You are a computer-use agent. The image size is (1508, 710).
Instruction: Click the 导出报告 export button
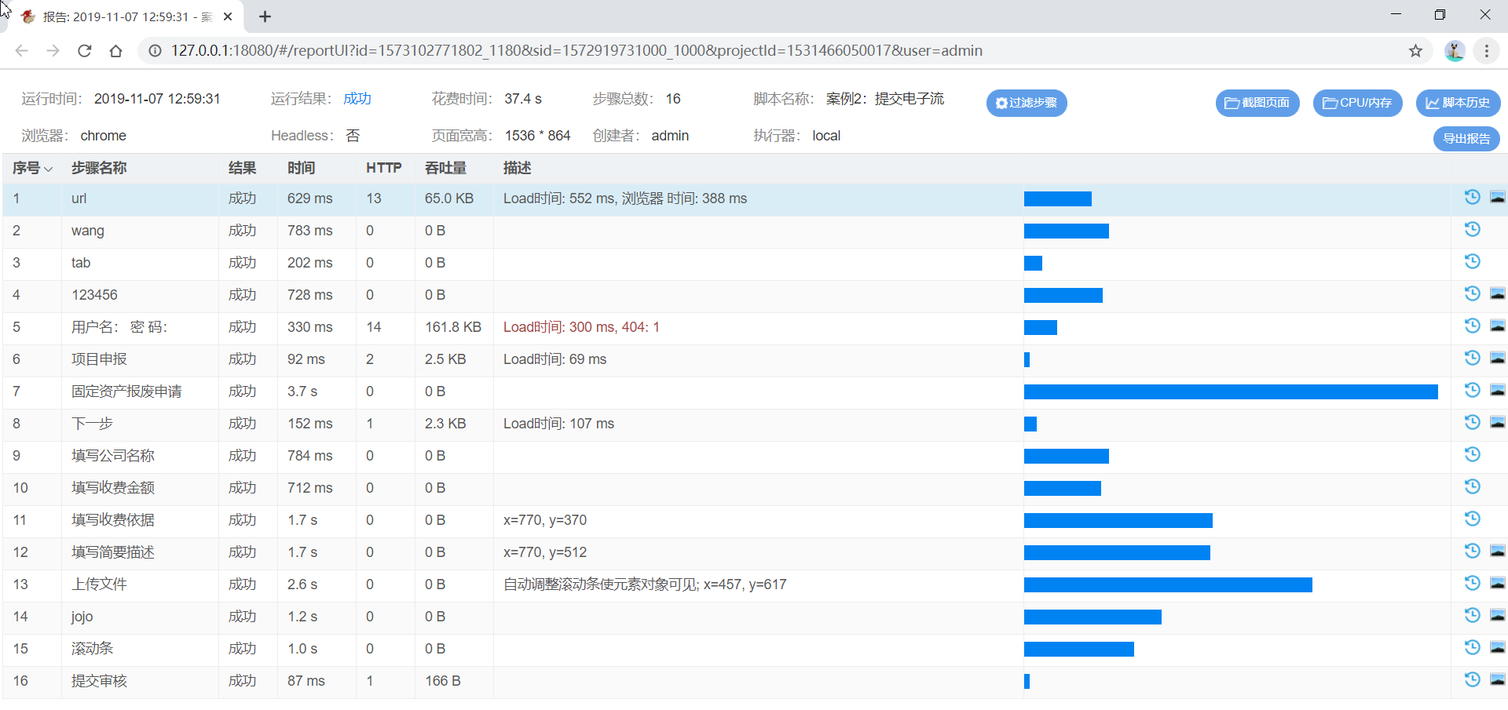click(1466, 139)
